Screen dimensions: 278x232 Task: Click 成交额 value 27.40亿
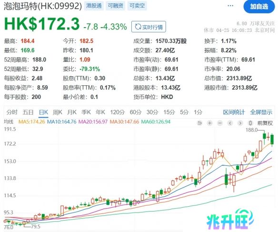(x=165, y=50)
